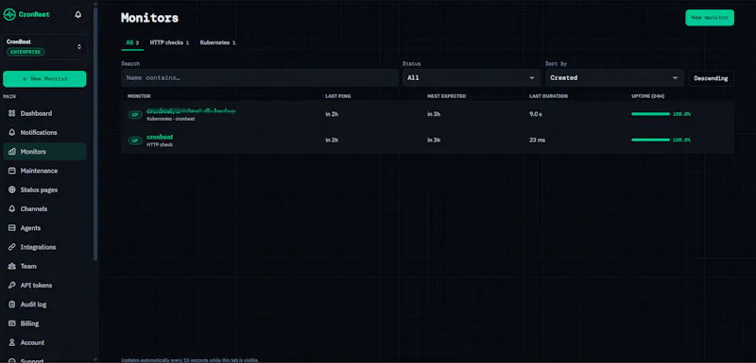Open Status pages in the sidebar
This screenshot has width=756, height=363.
click(44, 190)
